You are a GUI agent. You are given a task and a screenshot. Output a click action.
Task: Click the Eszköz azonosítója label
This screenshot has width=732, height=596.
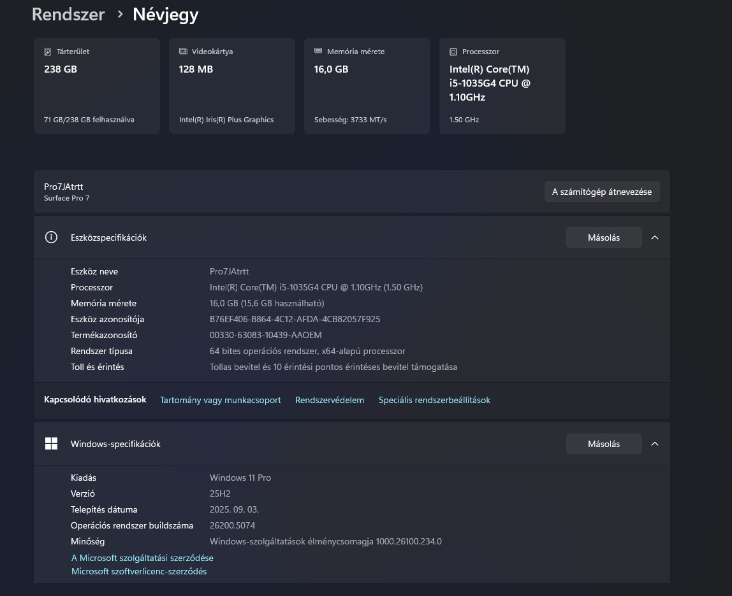point(107,320)
